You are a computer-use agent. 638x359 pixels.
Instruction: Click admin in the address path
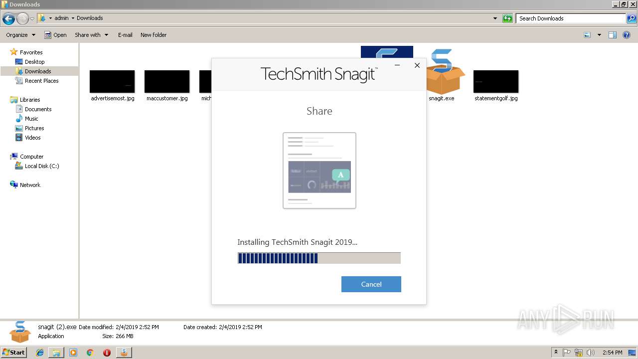click(x=61, y=18)
